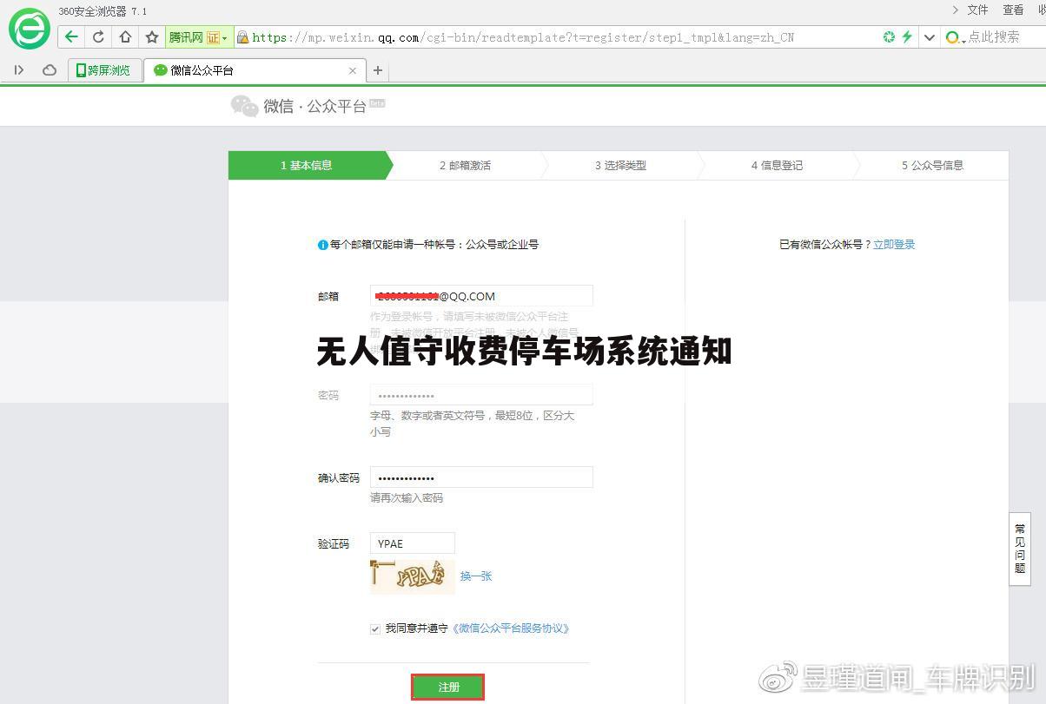The width and height of the screenshot is (1046, 704).
Task: Click the 360安全浏览器 7.1 title text
Action: (x=103, y=11)
